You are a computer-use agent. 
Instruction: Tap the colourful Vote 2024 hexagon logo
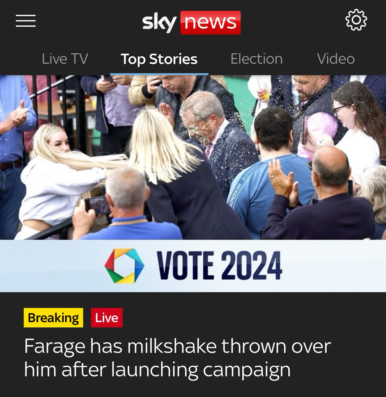(x=124, y=266)
